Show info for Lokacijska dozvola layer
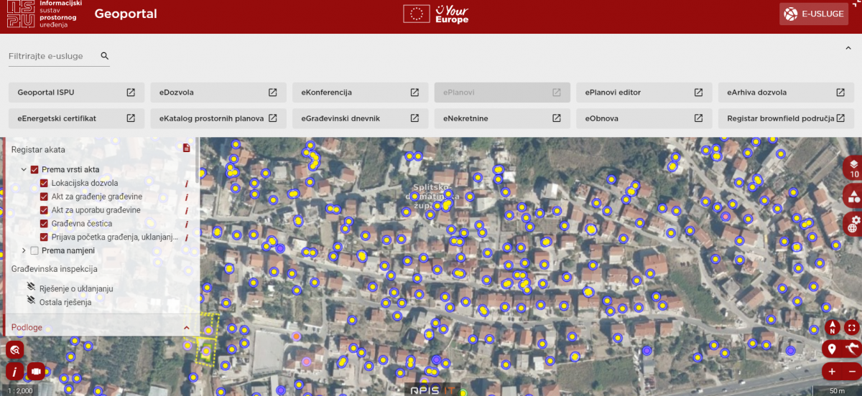The image size is (862, 396). click(x=187, y=184)
